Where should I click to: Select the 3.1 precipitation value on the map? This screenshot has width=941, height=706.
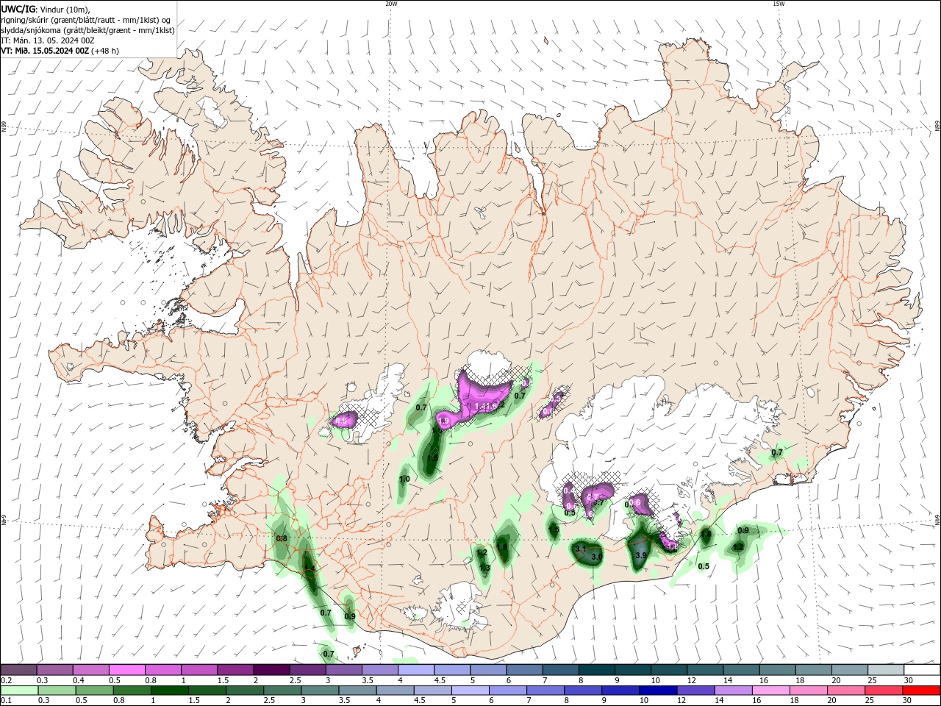(x=580, y=549)
